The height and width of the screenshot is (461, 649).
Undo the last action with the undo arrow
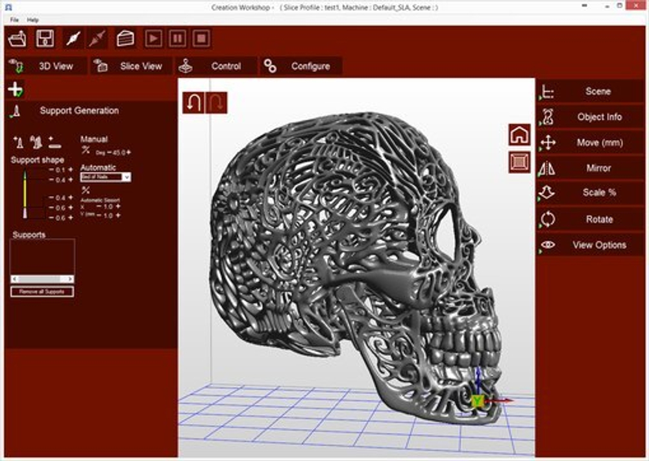click(193, 101)
